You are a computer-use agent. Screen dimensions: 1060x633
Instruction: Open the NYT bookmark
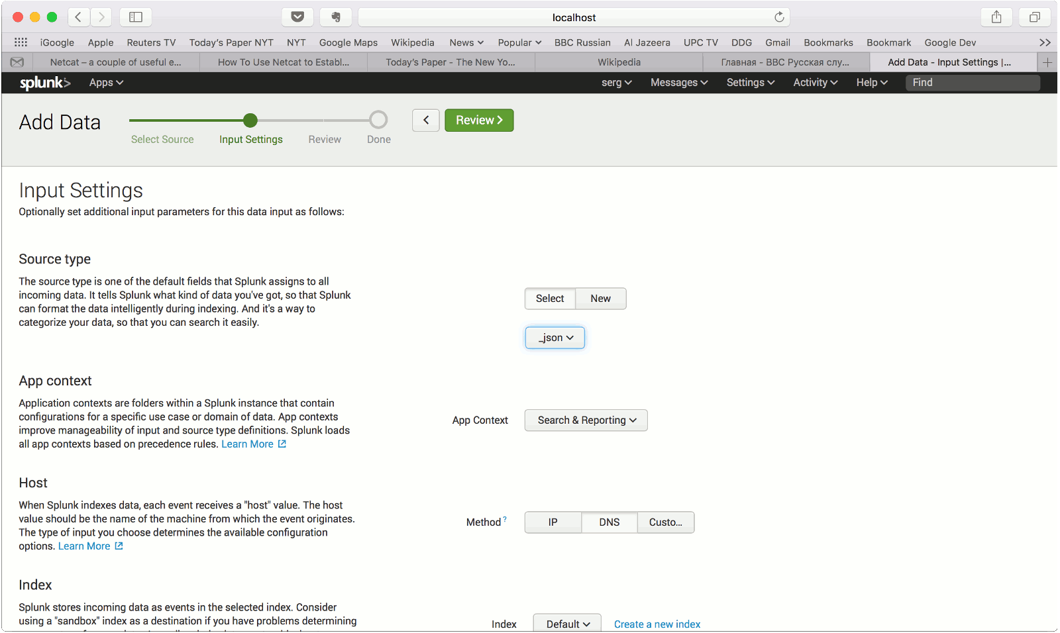click(x=296, y=42)
